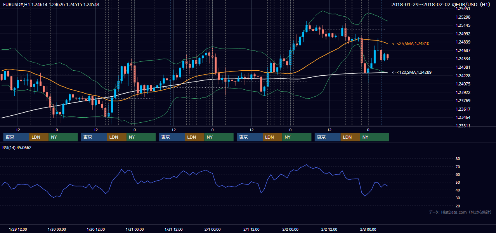Select the 2/2 00:00 date label

pyautogui.click(x=291, y=229)
